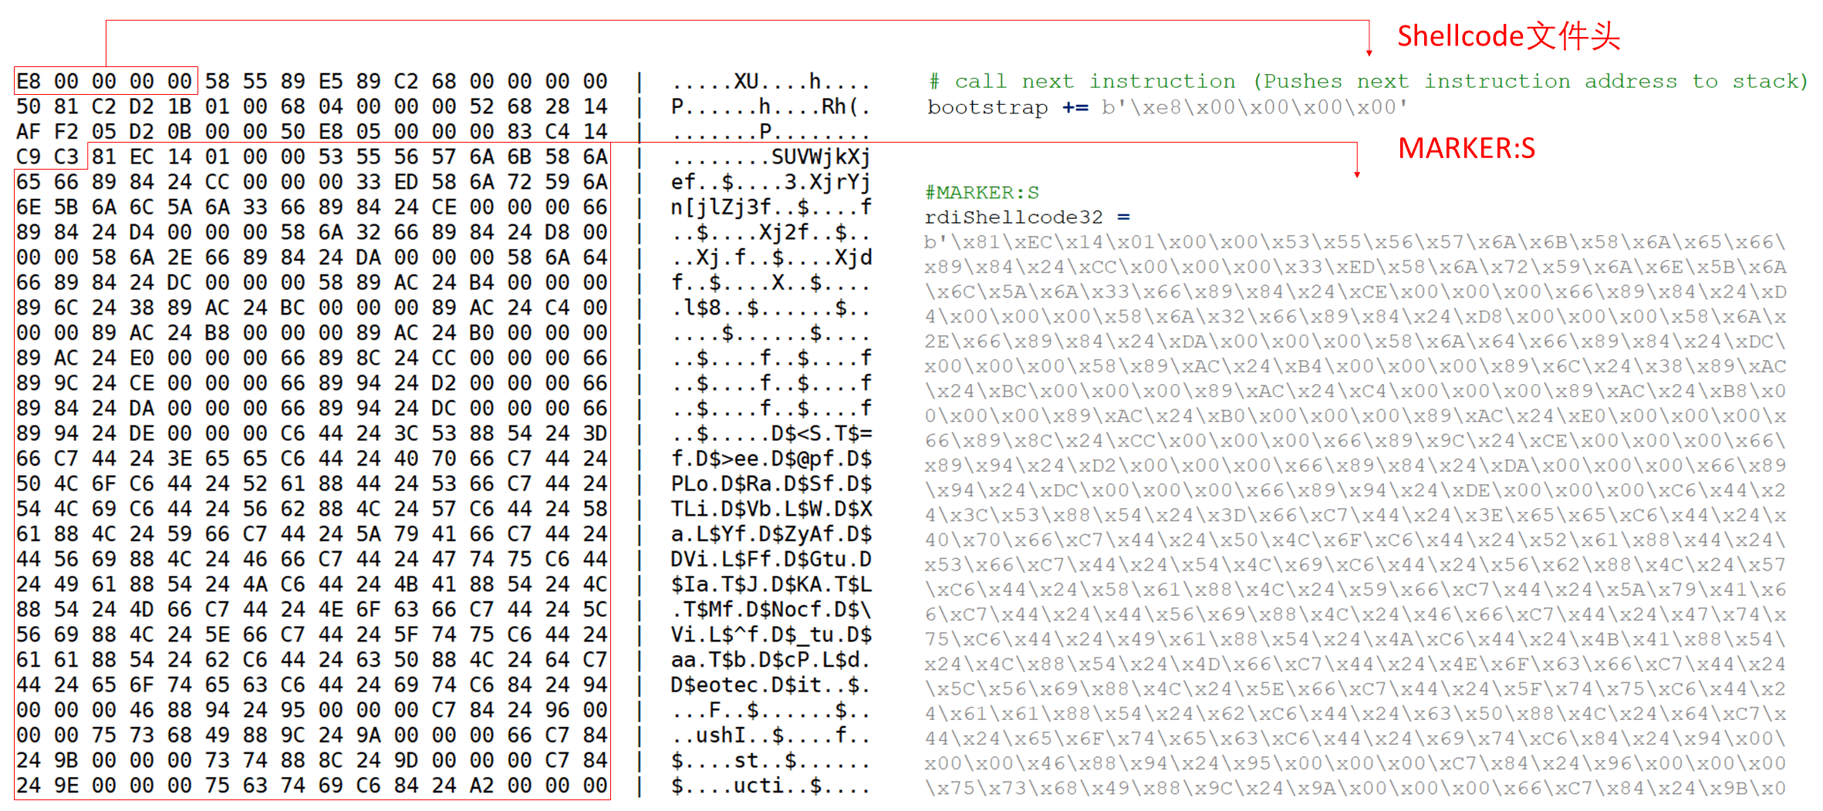Click hex row starting 50 4C 6F C6
Screen dimensions: 1823x811
coord(312,483)
